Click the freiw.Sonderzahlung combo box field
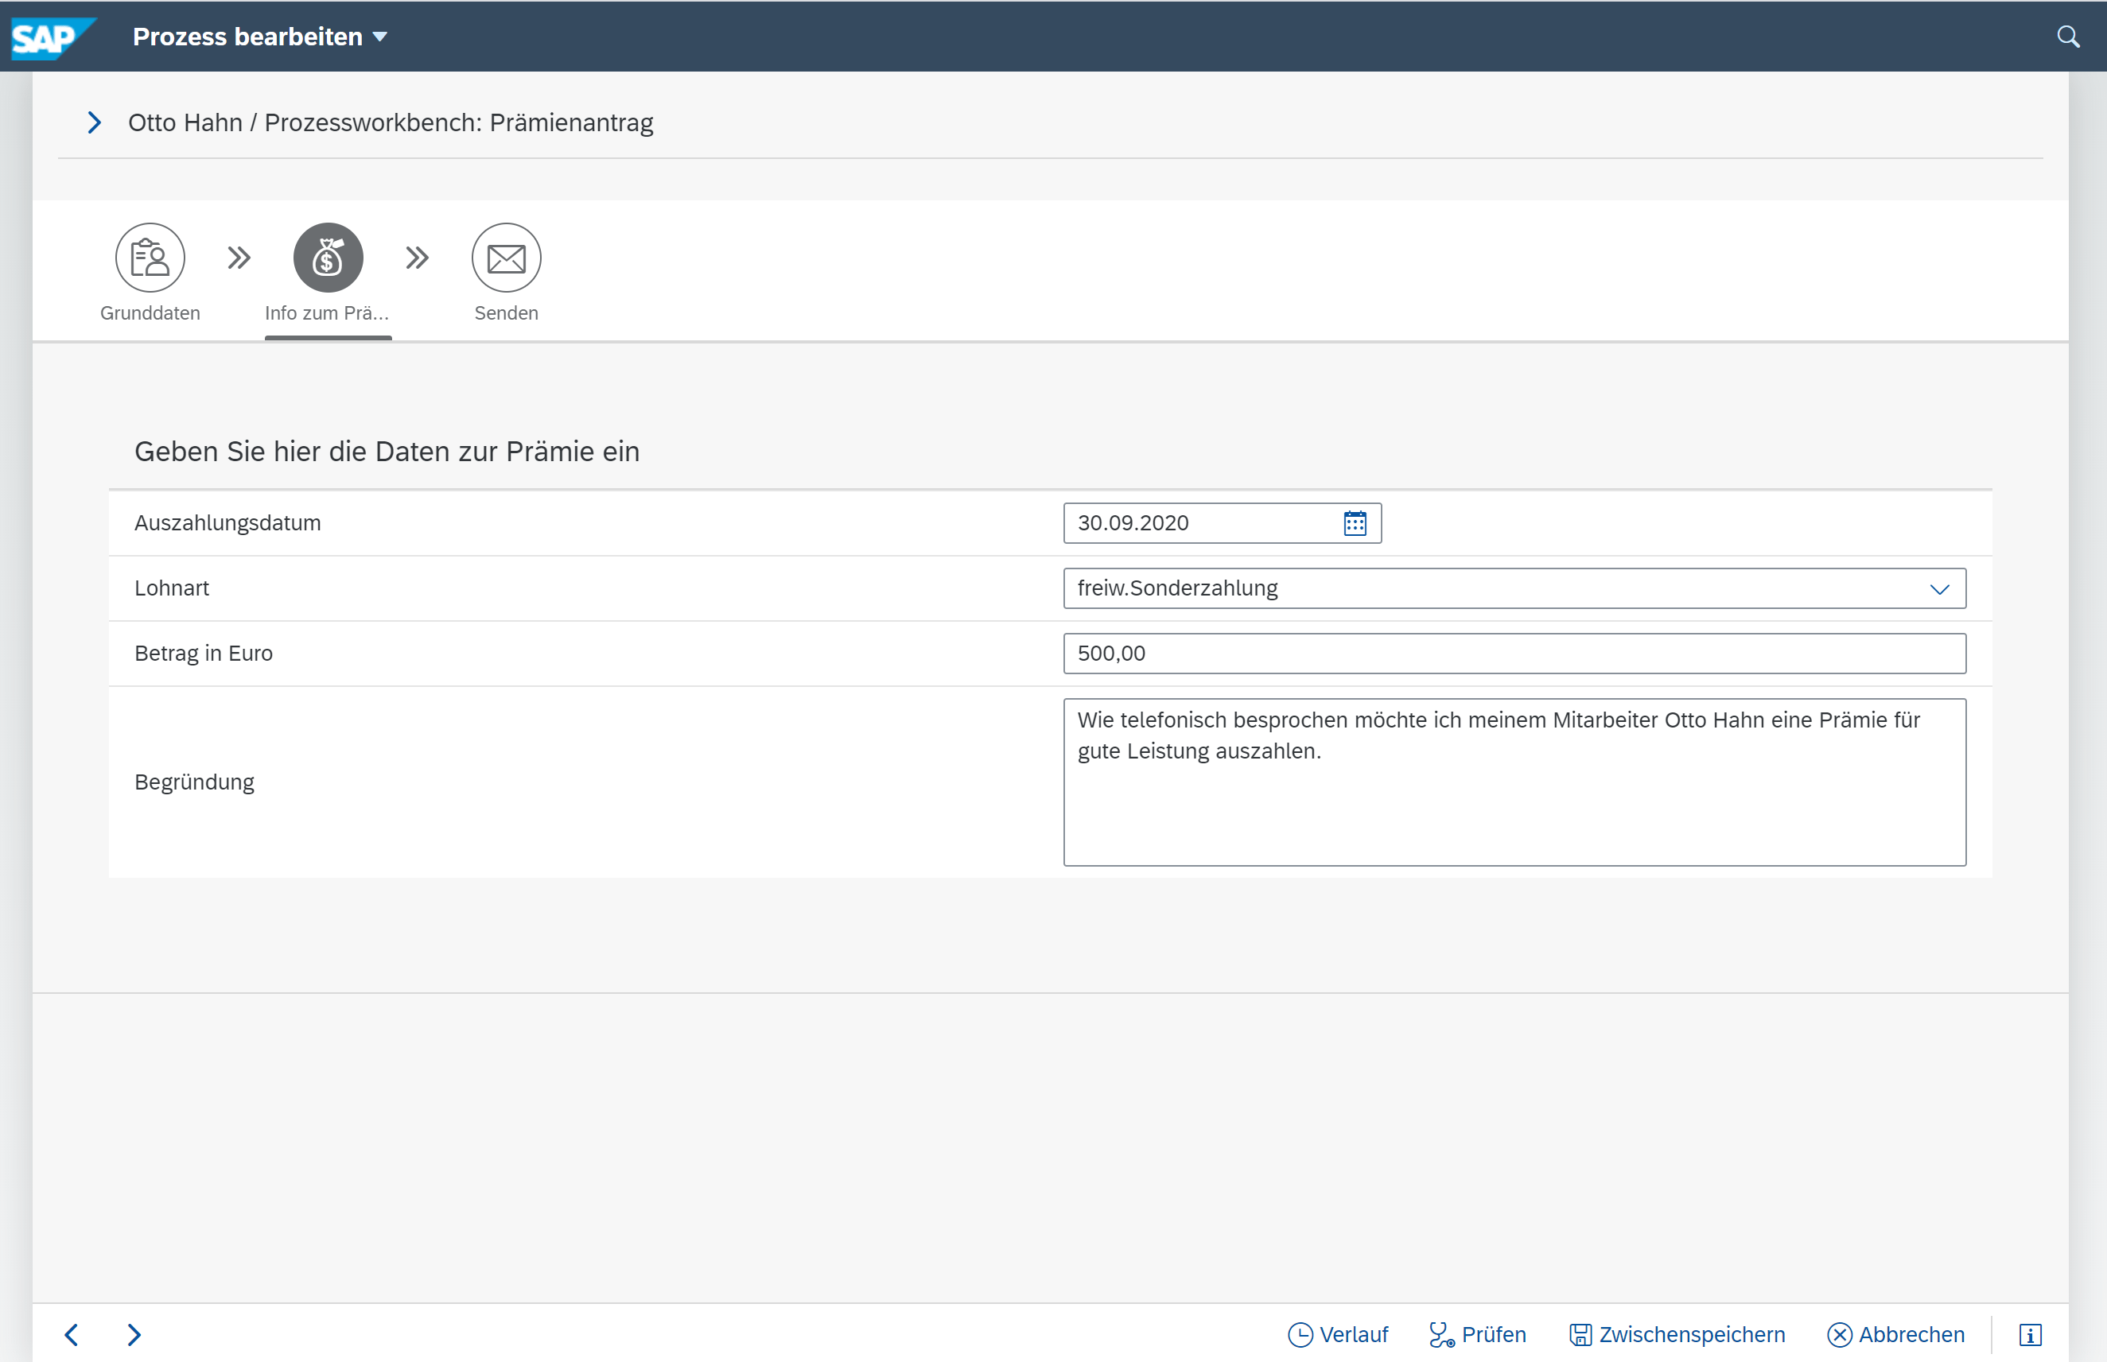Screen dimensions: 2107x1362 1514,589
